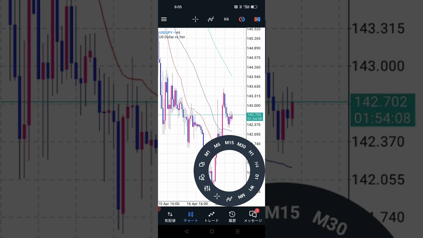Image resolution: width=423 pixels, height=238 pixels.
Task: Open 履歴 history tab
Action: click(x=232, y=217)
